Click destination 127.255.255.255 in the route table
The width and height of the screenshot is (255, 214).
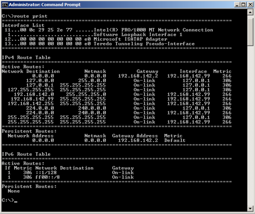pos(31,90)
